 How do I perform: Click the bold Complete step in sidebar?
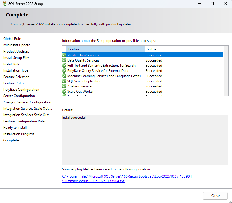pos(11,140)
